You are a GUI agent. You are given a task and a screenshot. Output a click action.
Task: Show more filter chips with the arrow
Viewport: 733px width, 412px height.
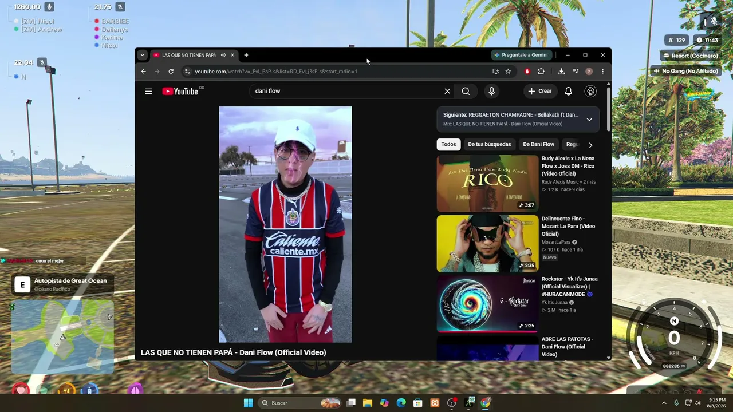click(590, 145)
